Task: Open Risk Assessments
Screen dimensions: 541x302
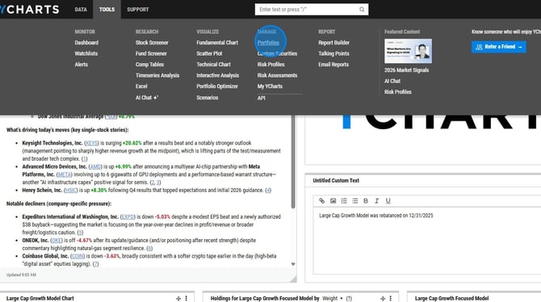Action: pyautogui.click(x=277, y=76)
